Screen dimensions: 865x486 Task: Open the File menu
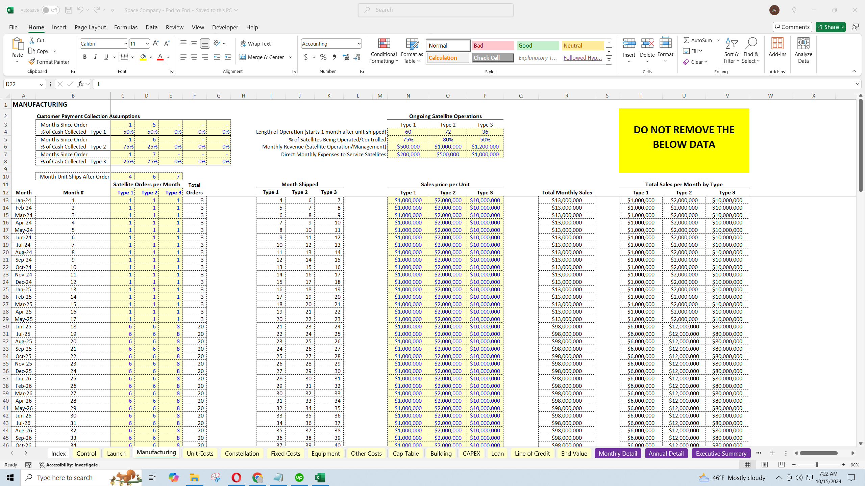click(13, 27)
